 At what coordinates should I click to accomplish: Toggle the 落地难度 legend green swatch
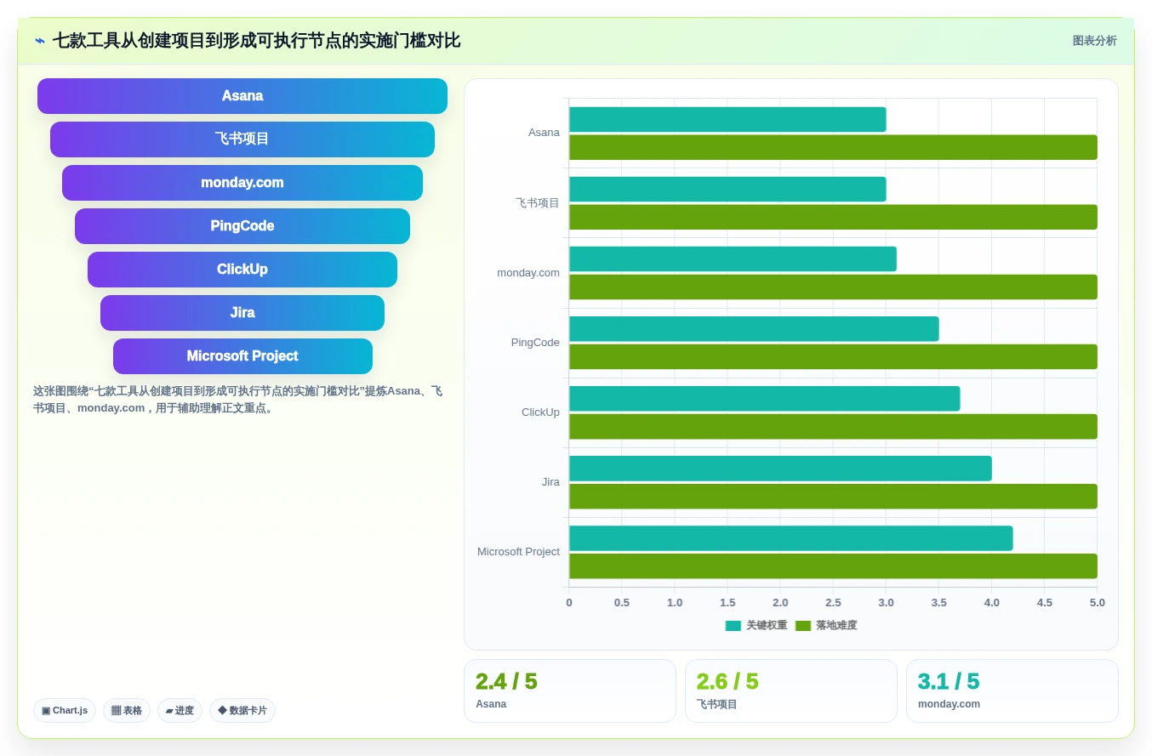pyautogui.click(x=803, y=626)
